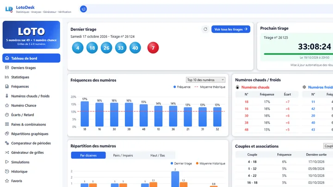Click the Comparateur de périodes icon

tap(7, 143)
